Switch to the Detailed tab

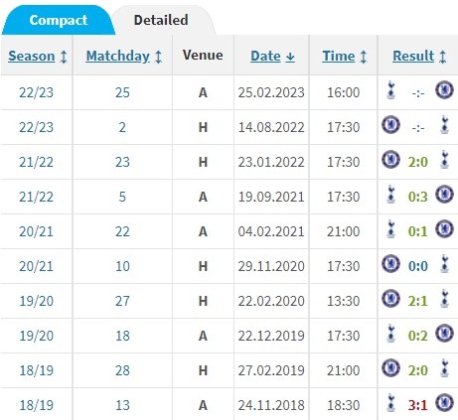click(x=161, y=20)
